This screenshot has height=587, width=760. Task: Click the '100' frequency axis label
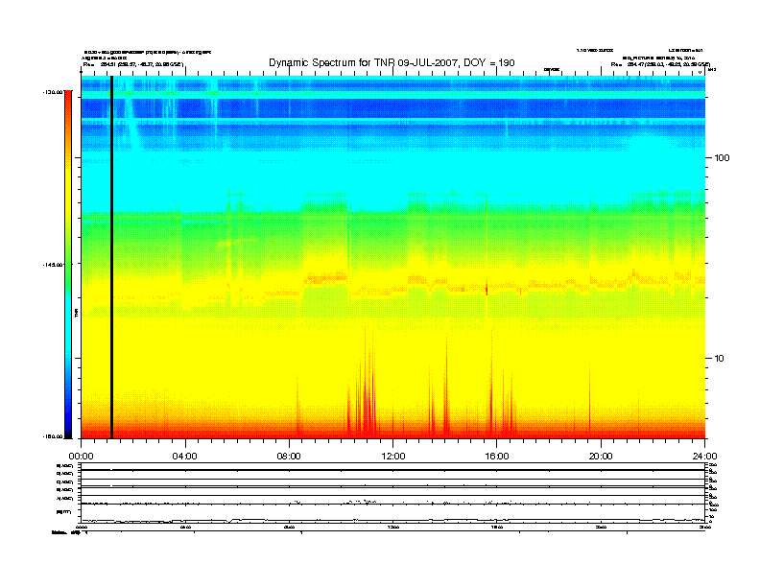[723, 158]
